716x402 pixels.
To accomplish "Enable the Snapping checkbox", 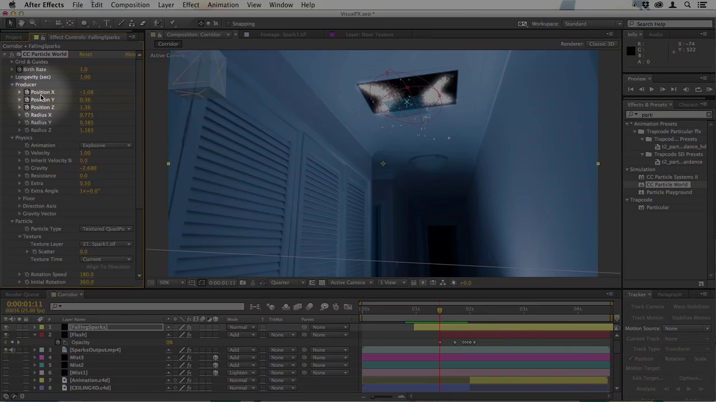I will [228, 23].
